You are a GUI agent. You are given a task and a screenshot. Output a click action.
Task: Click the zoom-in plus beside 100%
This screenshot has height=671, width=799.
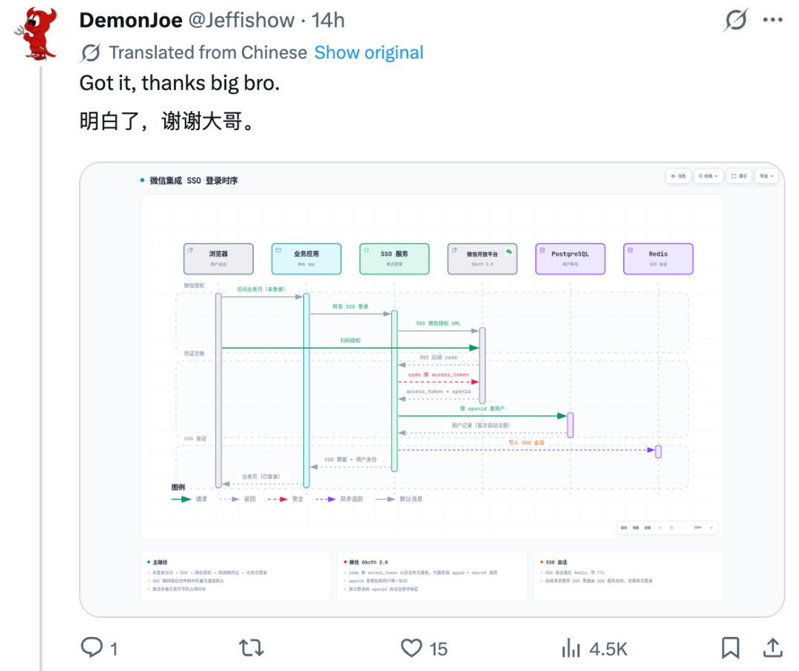[x=712, y=527]
